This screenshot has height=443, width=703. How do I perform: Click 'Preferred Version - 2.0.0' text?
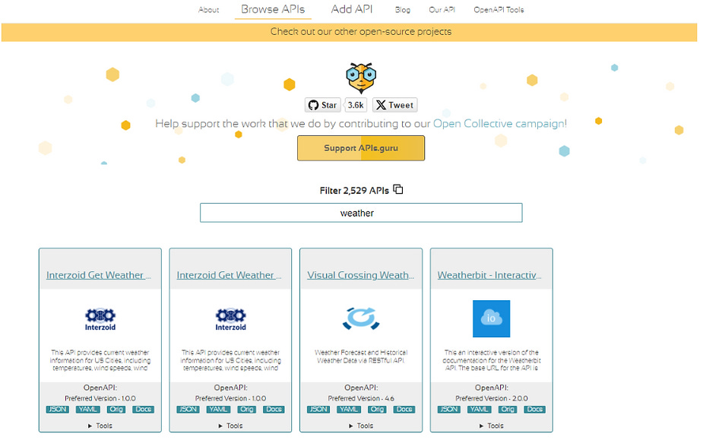coord(492,398)
